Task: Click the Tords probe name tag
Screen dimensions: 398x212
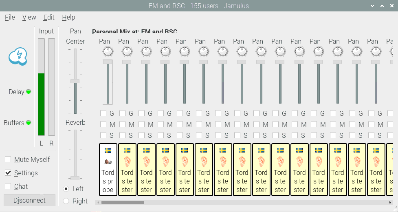Action: (x=108, y=170)
